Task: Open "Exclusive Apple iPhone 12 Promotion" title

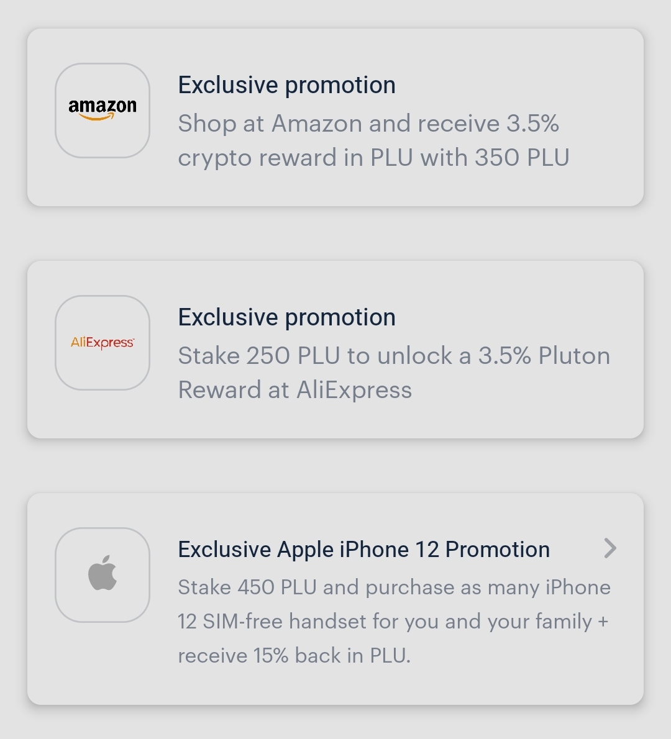Action: tap(363, 550)
